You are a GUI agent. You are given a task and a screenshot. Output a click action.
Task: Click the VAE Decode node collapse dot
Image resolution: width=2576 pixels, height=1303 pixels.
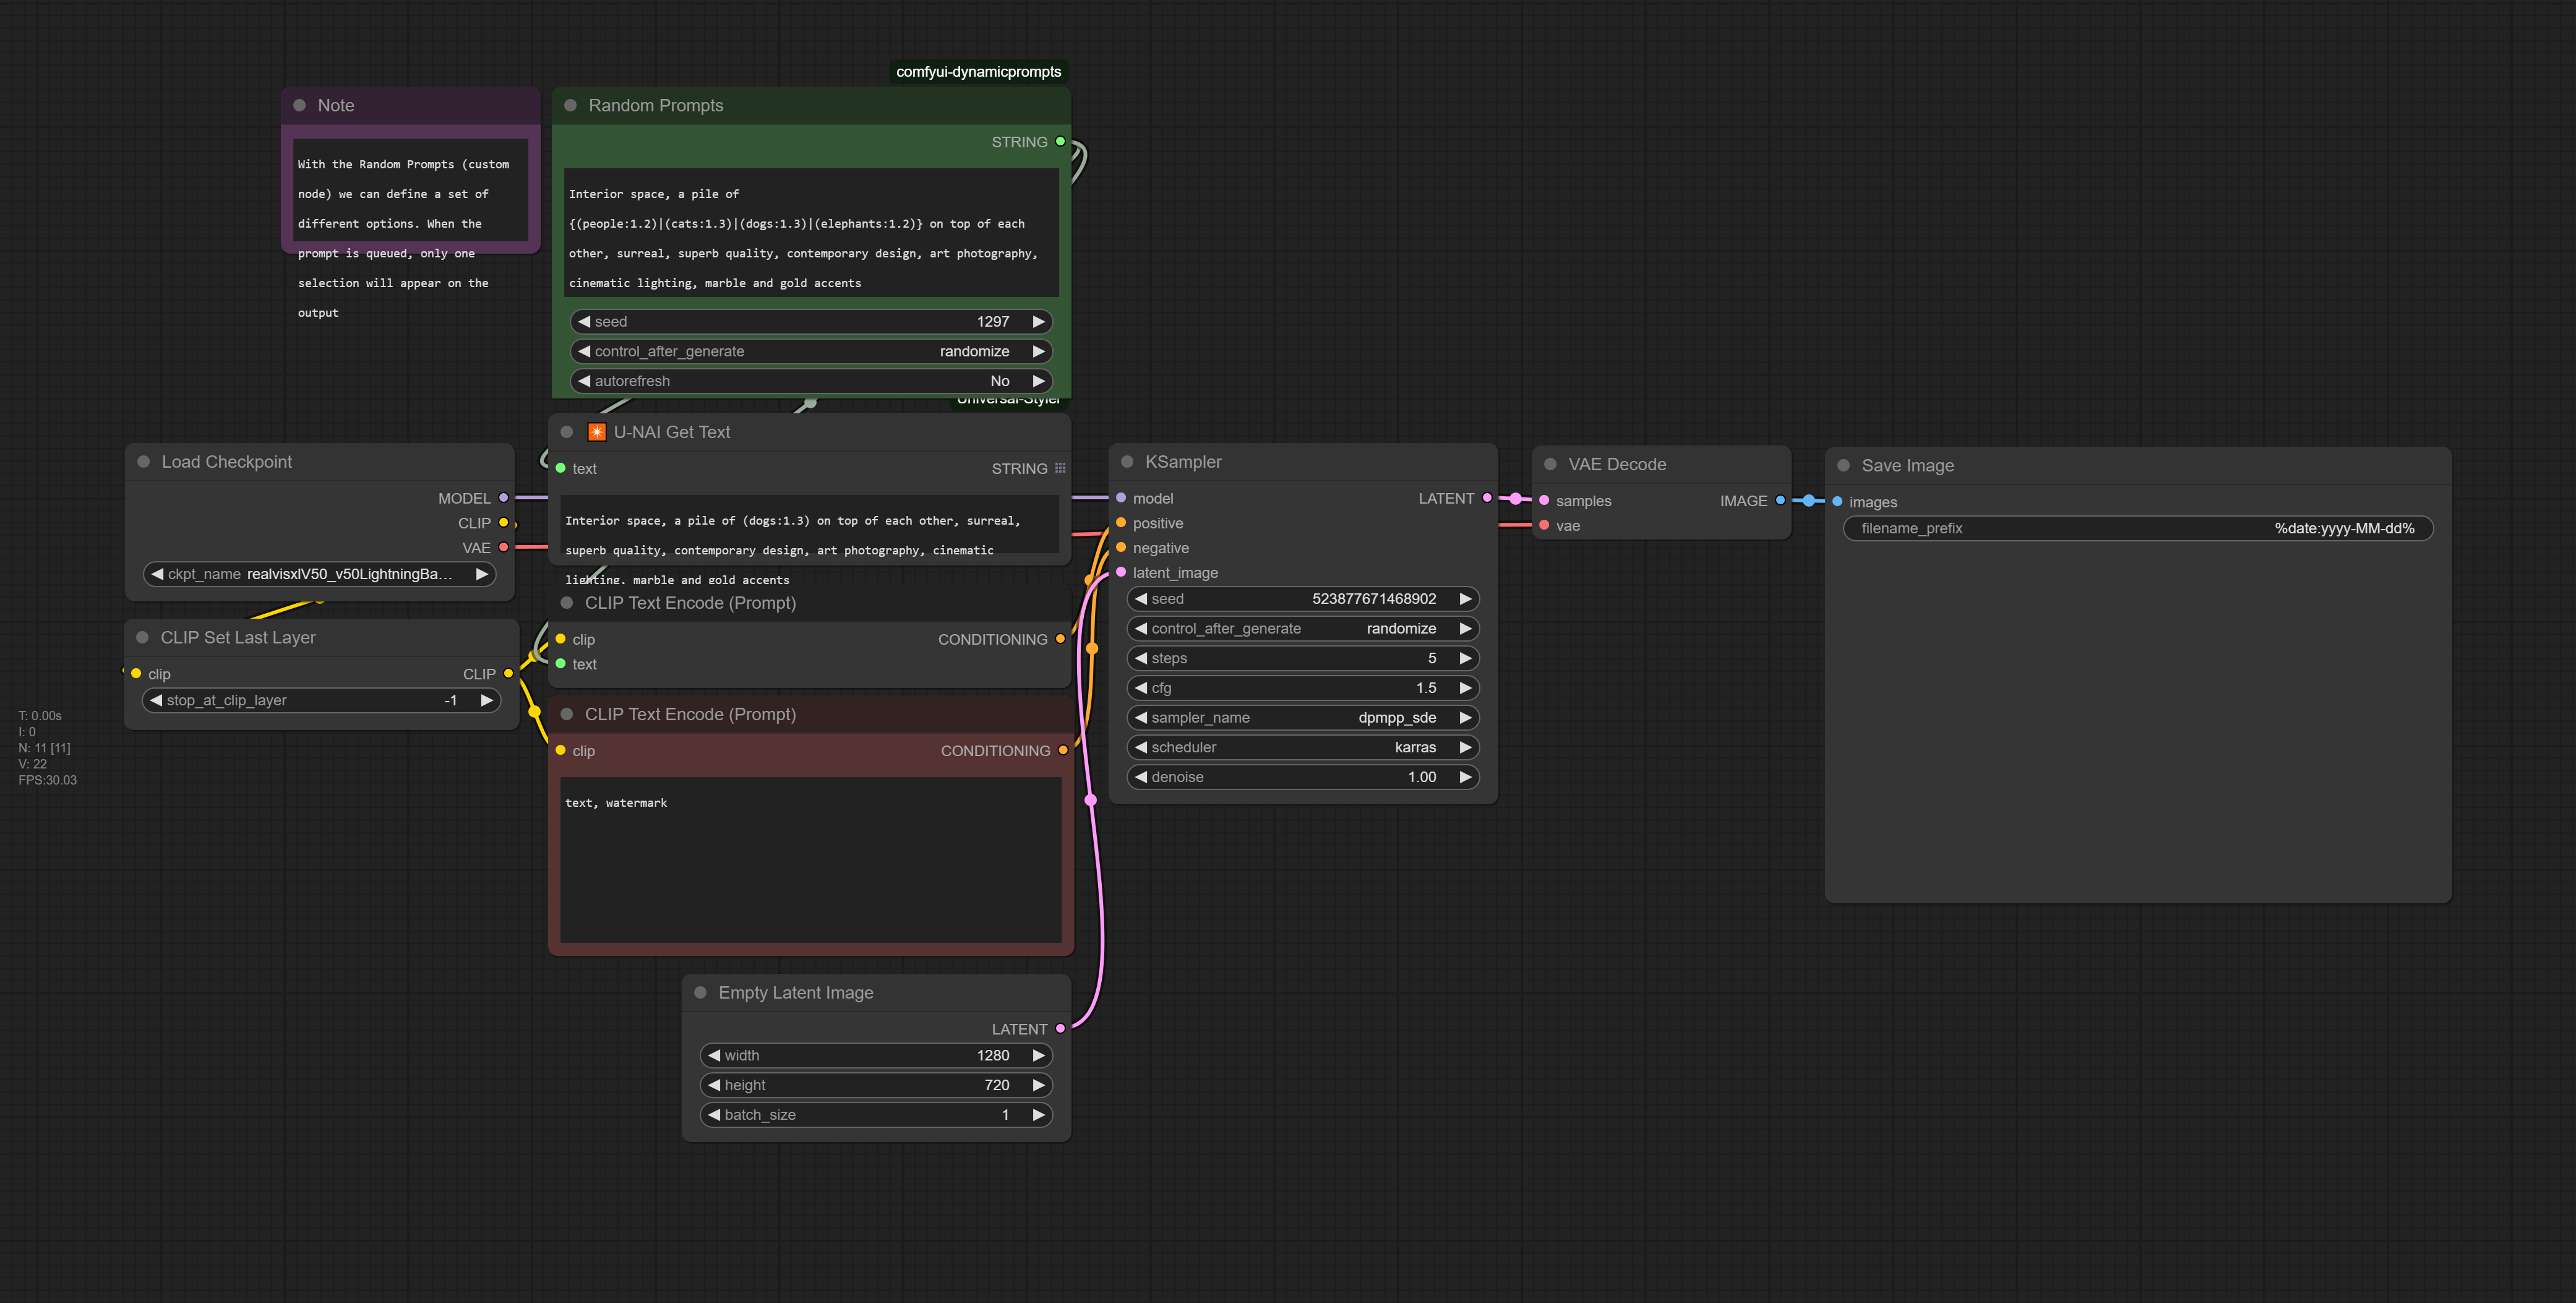pyautogui.click(x=1550, y=464)
